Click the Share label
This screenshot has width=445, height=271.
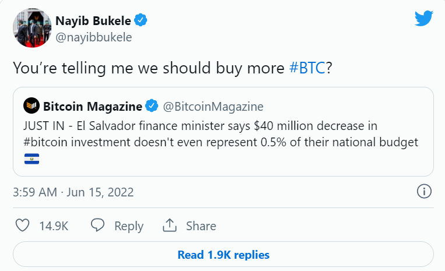point(201,226)
